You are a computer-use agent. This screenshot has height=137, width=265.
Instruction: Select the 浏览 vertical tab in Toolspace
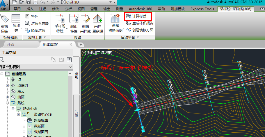pyautogui.click(x=77, y=76)
